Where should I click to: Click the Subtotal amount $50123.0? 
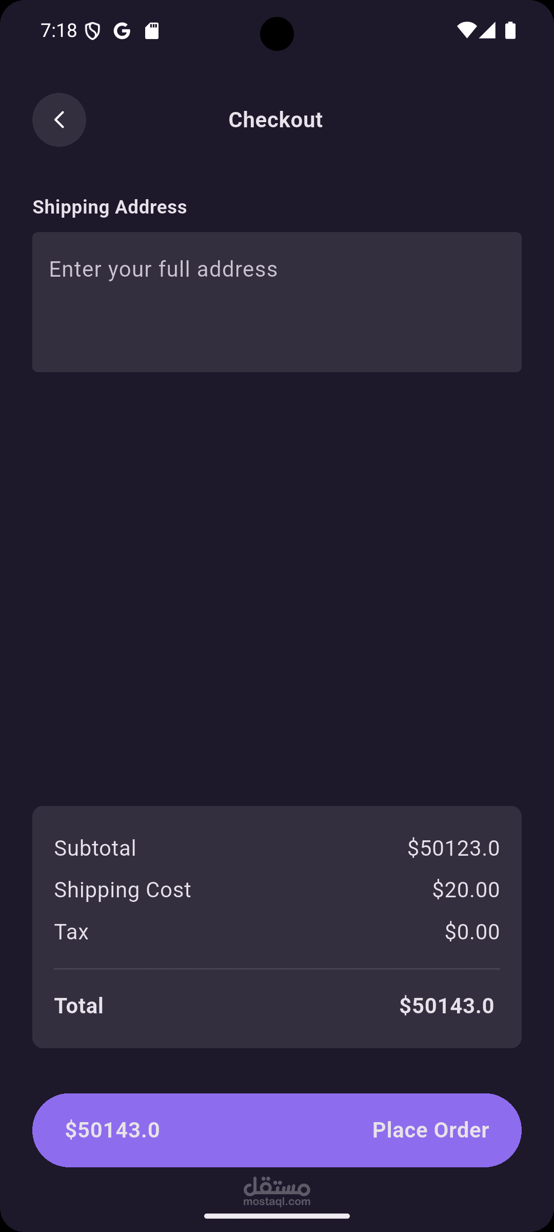(453, 848)
